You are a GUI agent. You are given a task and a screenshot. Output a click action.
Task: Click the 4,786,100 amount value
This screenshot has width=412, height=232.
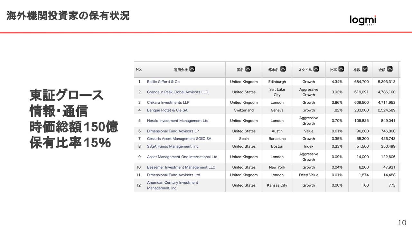coord(387,92)
